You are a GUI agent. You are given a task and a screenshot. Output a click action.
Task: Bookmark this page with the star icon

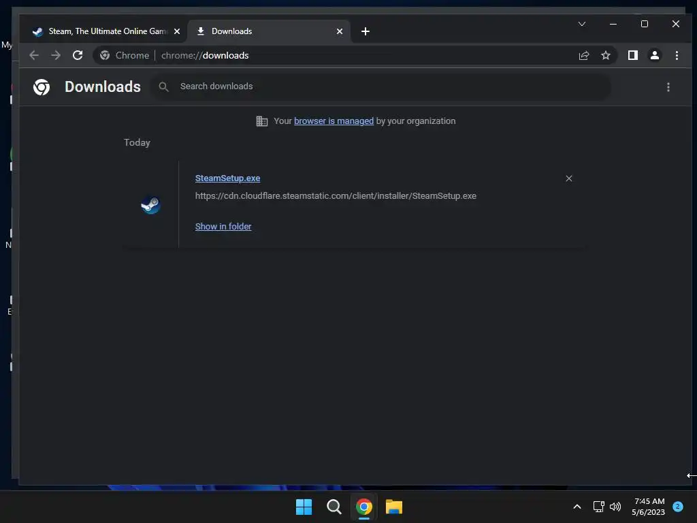[x=605, y=55]
